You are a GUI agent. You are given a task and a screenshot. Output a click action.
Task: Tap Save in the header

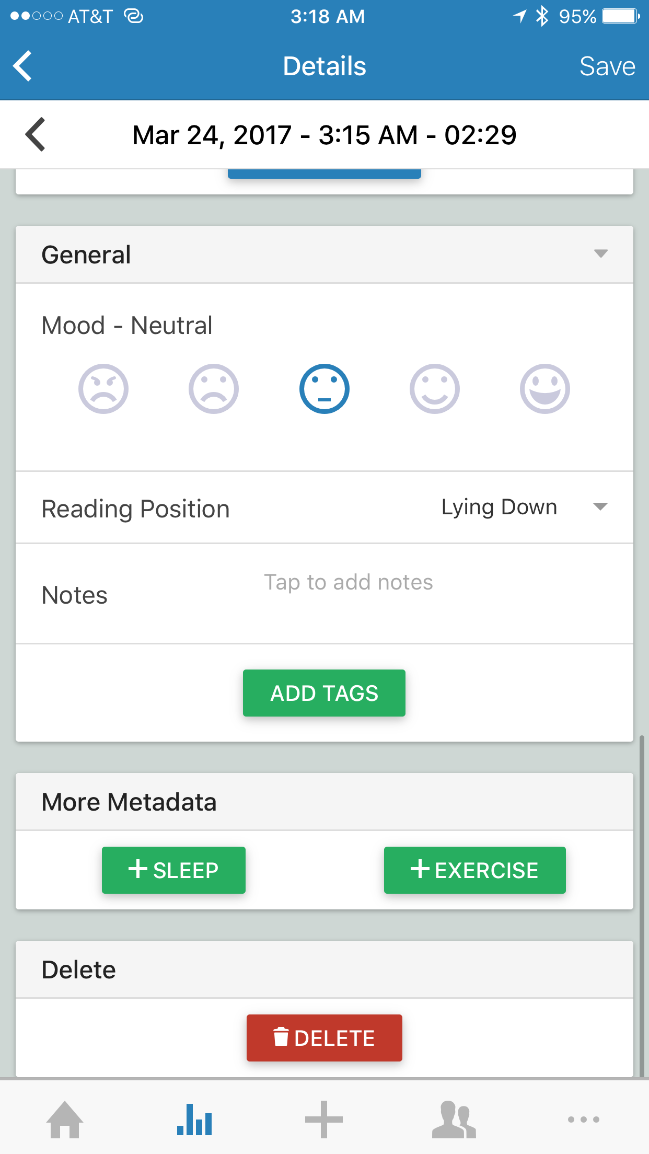click(x=607, y=66)
